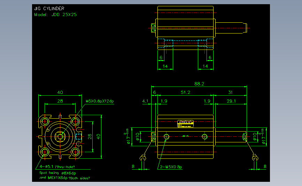
Task: Select the 'and M6X1X8dp ?Both sides?' note
Action: (64, 178)
